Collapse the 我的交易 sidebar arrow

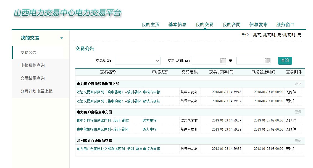pyautogui.click(x=62, y=38)
